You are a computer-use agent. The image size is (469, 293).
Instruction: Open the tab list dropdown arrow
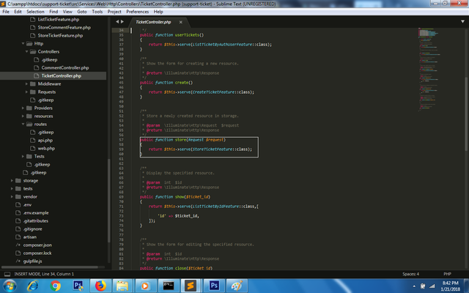(462, 21)
